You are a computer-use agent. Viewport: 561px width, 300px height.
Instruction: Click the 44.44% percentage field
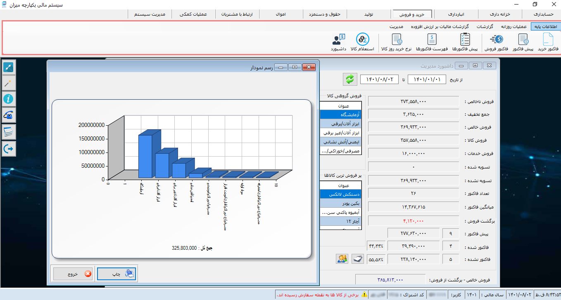click(x=376, y=246)
